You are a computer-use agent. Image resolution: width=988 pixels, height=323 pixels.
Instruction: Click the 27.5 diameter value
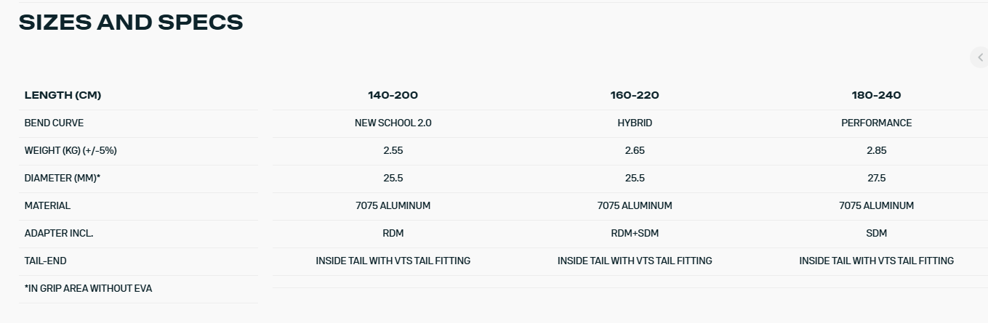pyautogui.click(x=876, y=178)
